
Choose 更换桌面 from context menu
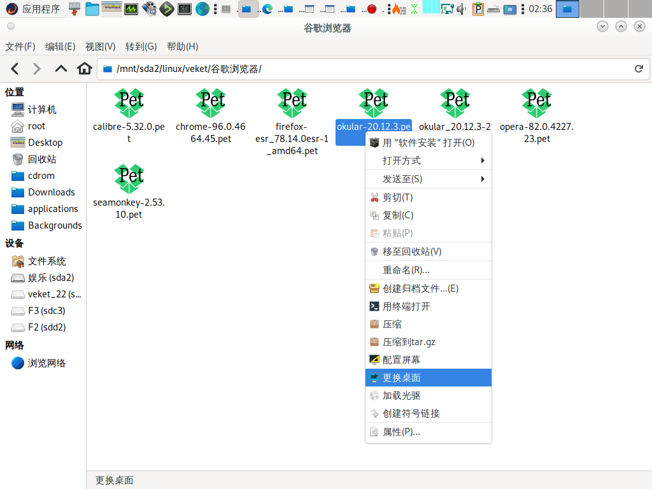point(429,378)
